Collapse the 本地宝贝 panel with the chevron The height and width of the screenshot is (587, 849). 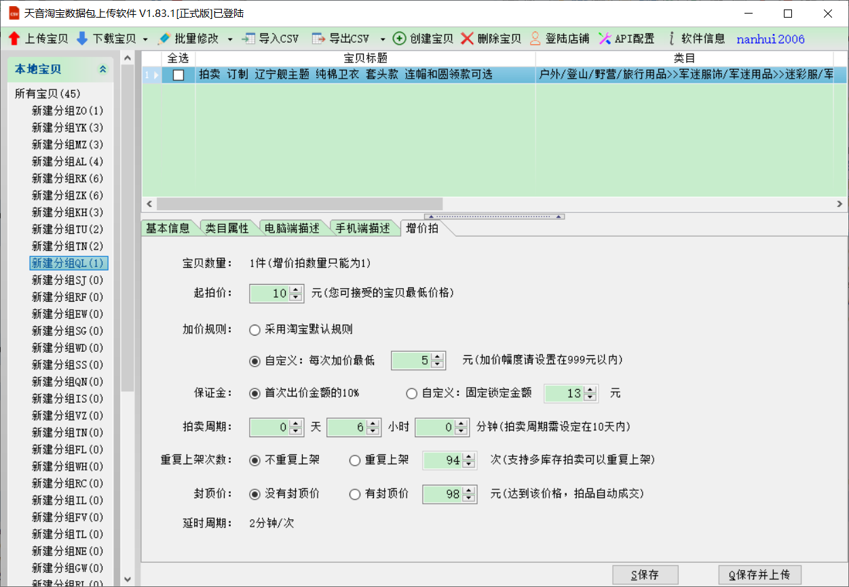(x=103, y=69)
